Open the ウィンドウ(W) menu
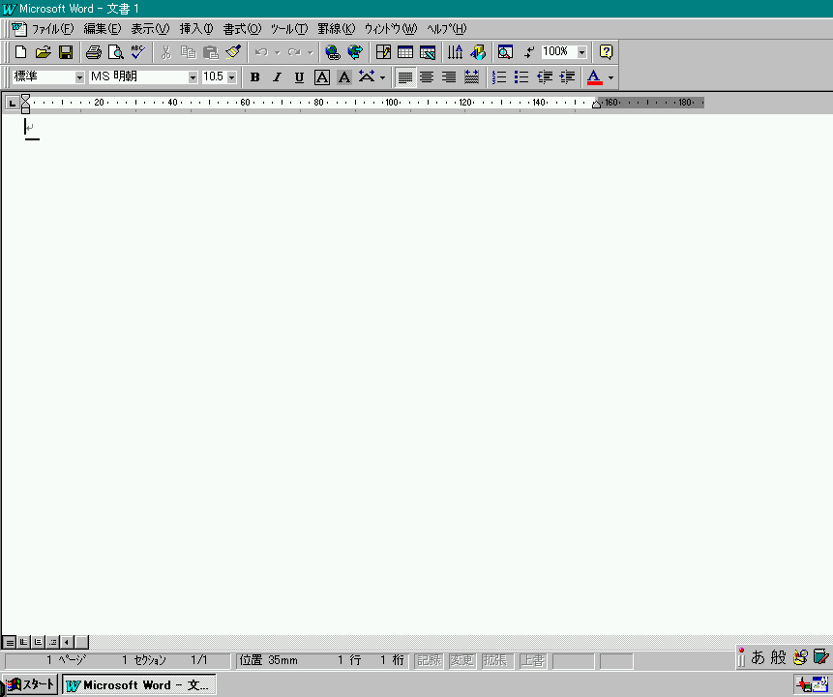Viewport: 833px width, 697px height. [391, 29]
